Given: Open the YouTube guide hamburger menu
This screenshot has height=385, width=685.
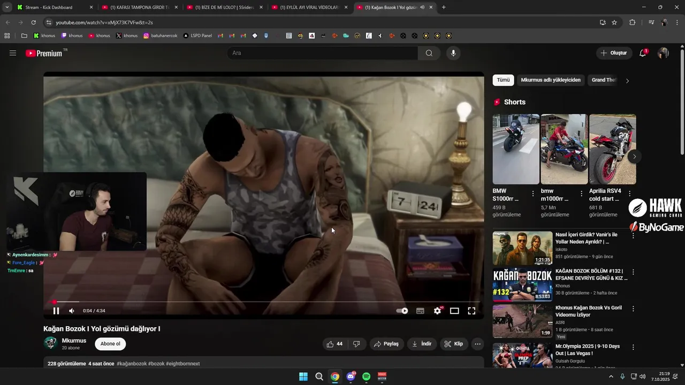Looking at the screenshot, I should (13, 53).
